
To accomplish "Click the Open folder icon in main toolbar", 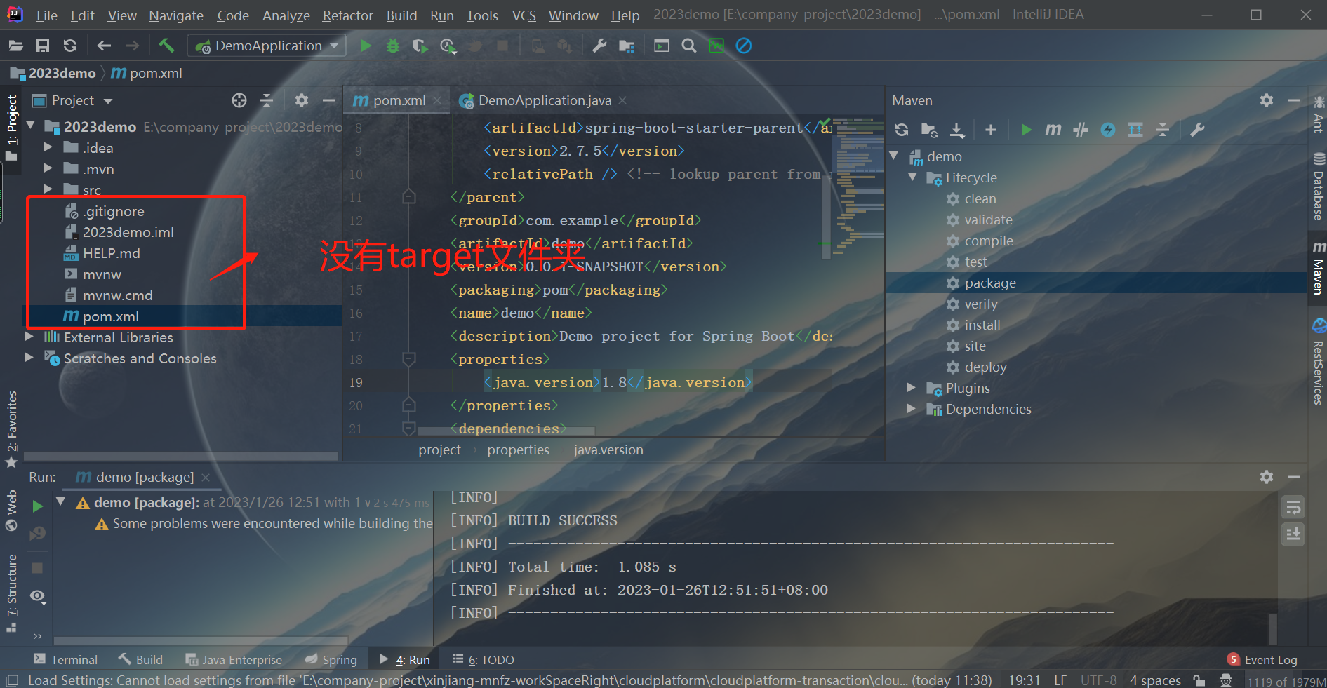I will [15, 46].
